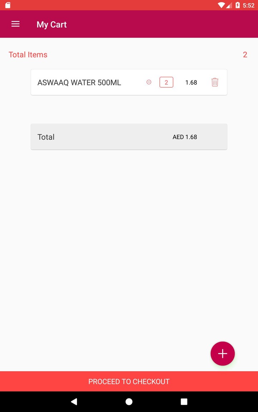Click the Total Items label
The image size is (258, 412).
point(28,55)
